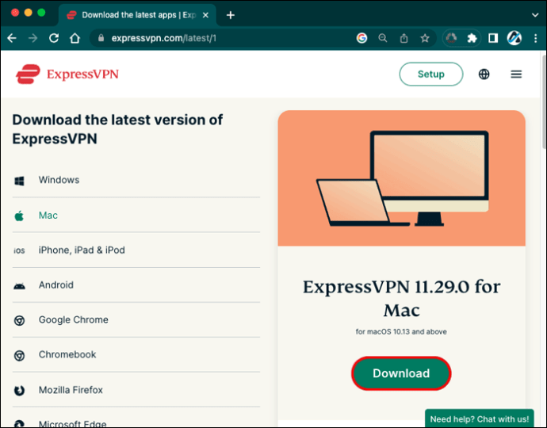Click the Chrome icon beside Google Chrome

[19, 320]
